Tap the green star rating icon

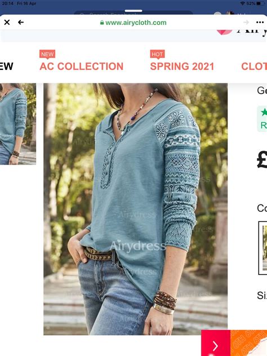[264, 112]
